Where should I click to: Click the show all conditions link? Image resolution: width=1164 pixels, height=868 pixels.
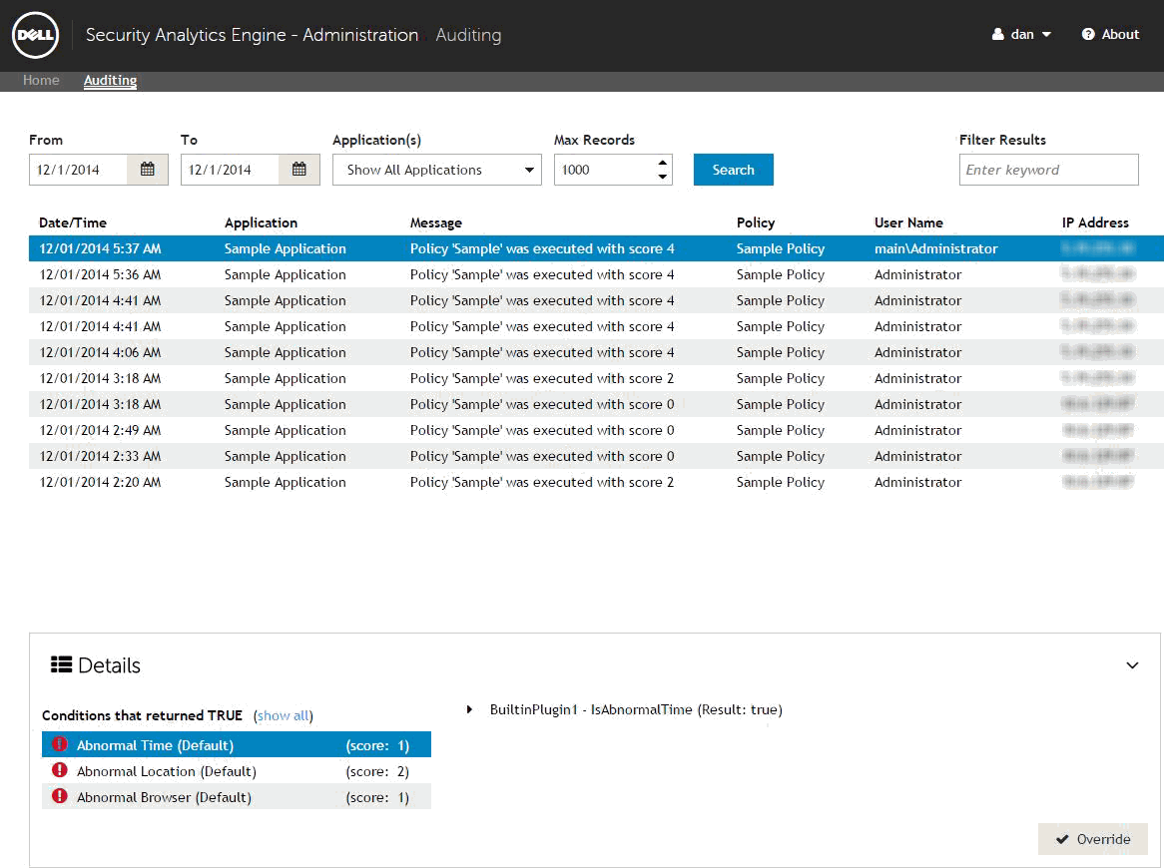[284, 716]
